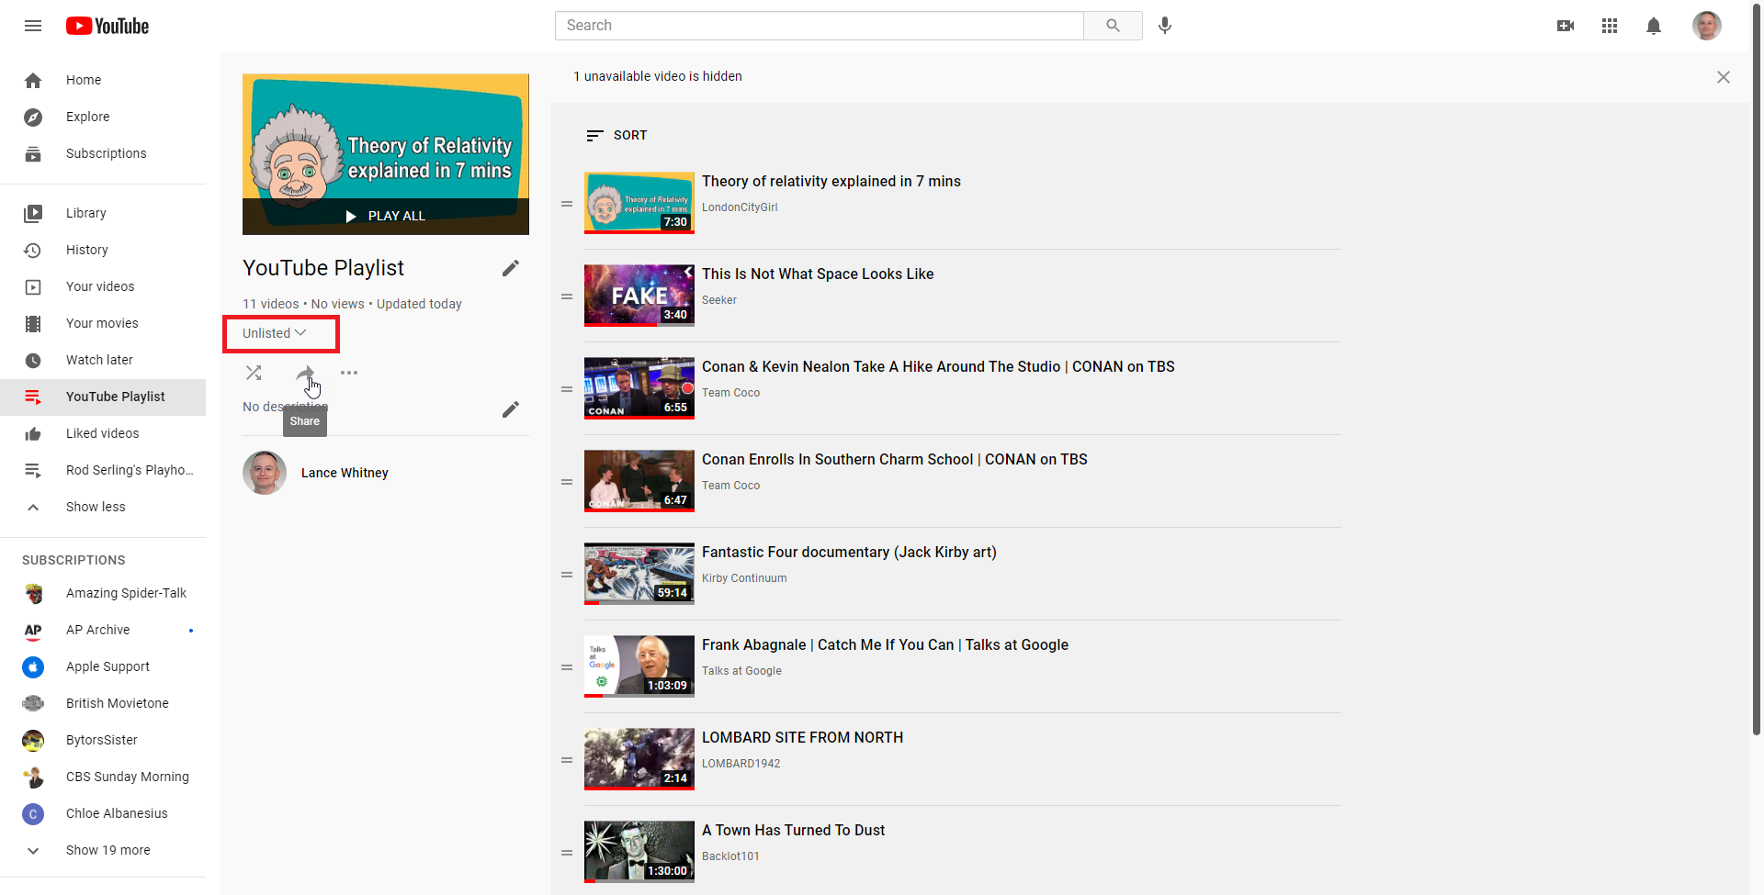Go to Home in sidebar
Viewport: 1764px width, 895px height.
(103, 80)
